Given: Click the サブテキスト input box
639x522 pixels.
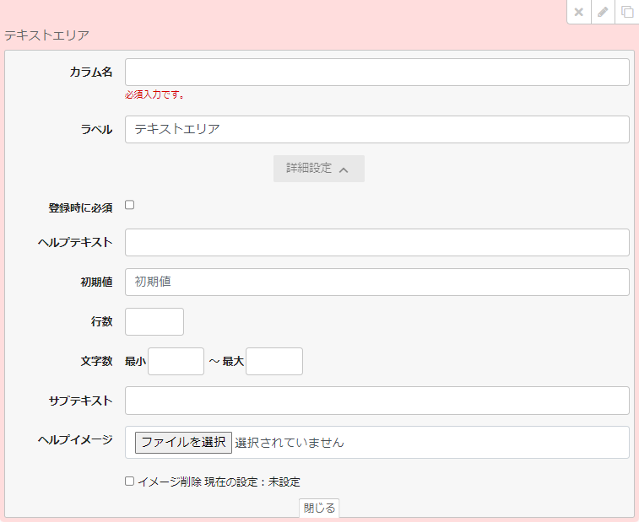Looking at the screenshot, I should click(376, 401).
